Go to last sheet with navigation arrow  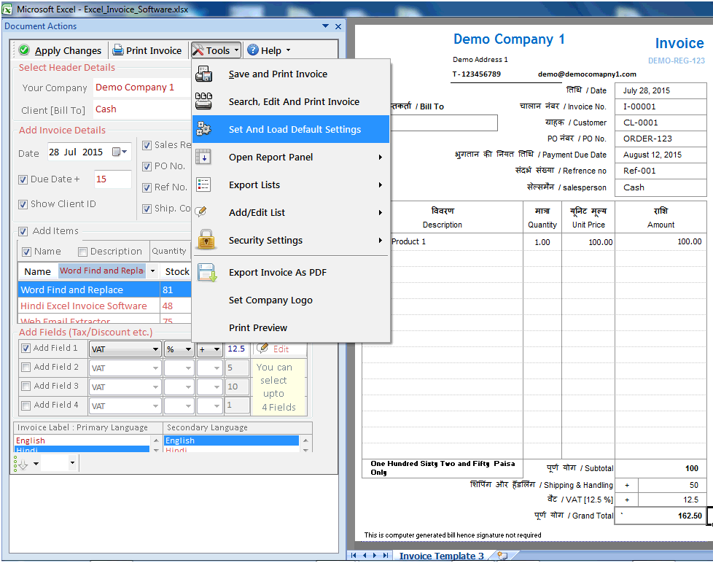(385, 555)
